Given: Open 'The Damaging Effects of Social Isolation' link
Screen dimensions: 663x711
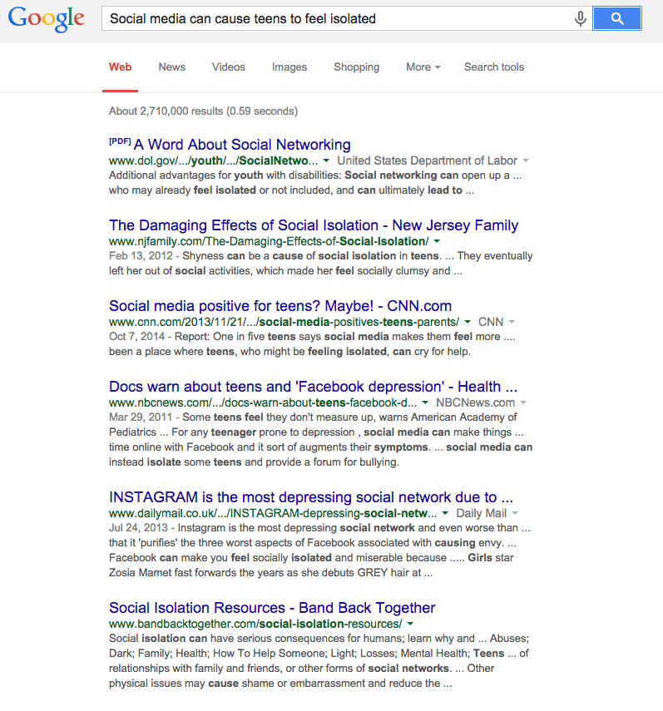Looking at the screenshot, I should tap(314, 225).
